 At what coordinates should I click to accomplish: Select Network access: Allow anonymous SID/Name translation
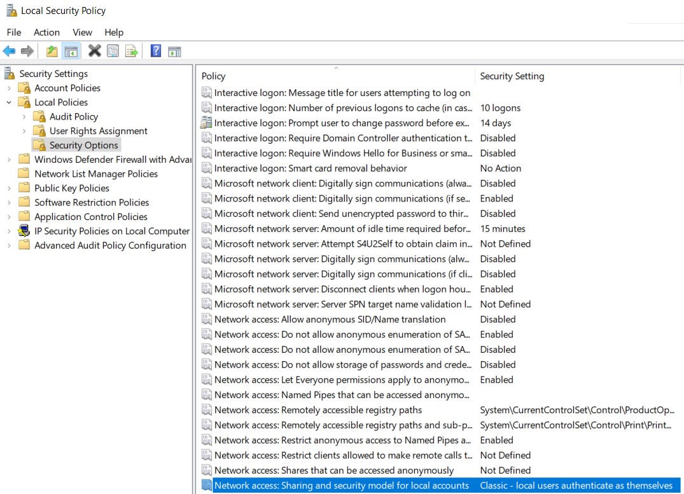[330, 320]
